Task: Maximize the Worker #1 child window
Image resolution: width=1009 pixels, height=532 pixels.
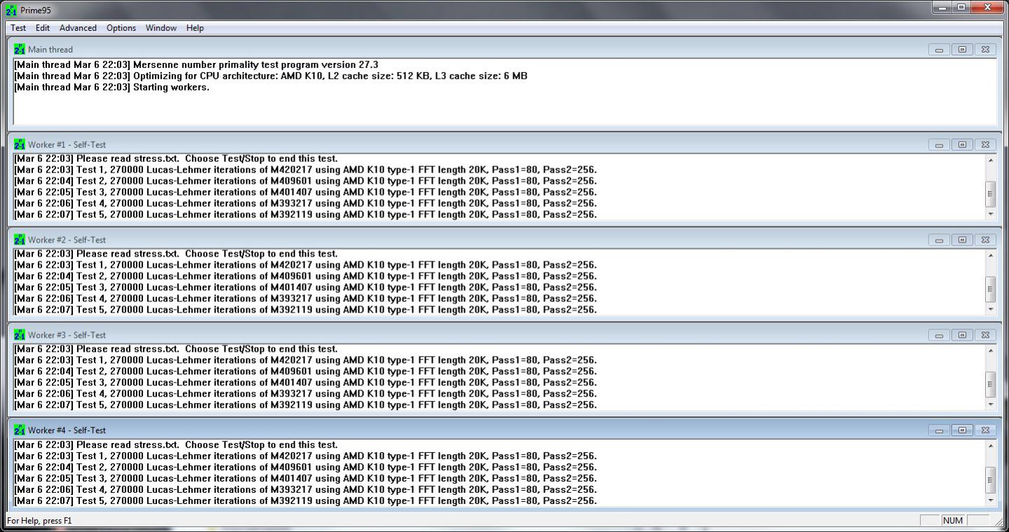Action: tap(962, 144)
